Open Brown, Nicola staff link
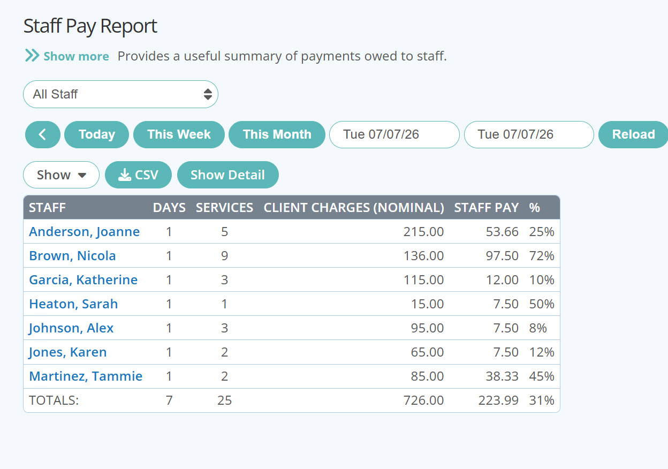Screen dimensions: 668x469 [72, 256]
